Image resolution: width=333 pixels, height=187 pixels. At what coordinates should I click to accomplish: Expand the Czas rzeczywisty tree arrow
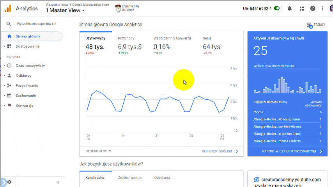pos(4,65)
